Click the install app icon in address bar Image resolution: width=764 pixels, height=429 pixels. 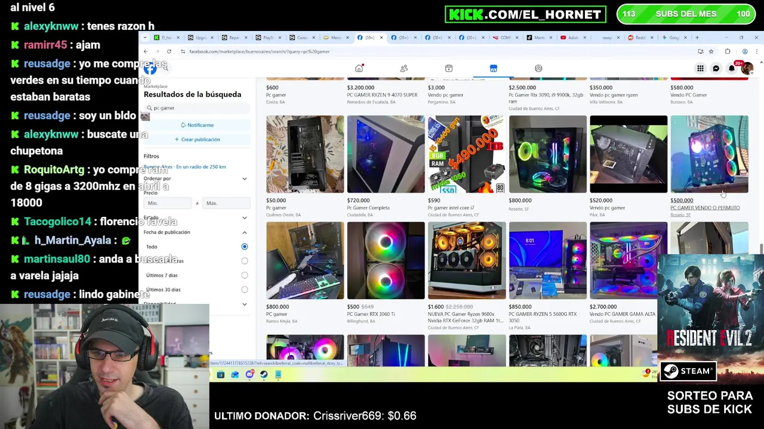[x=700, y=52]
